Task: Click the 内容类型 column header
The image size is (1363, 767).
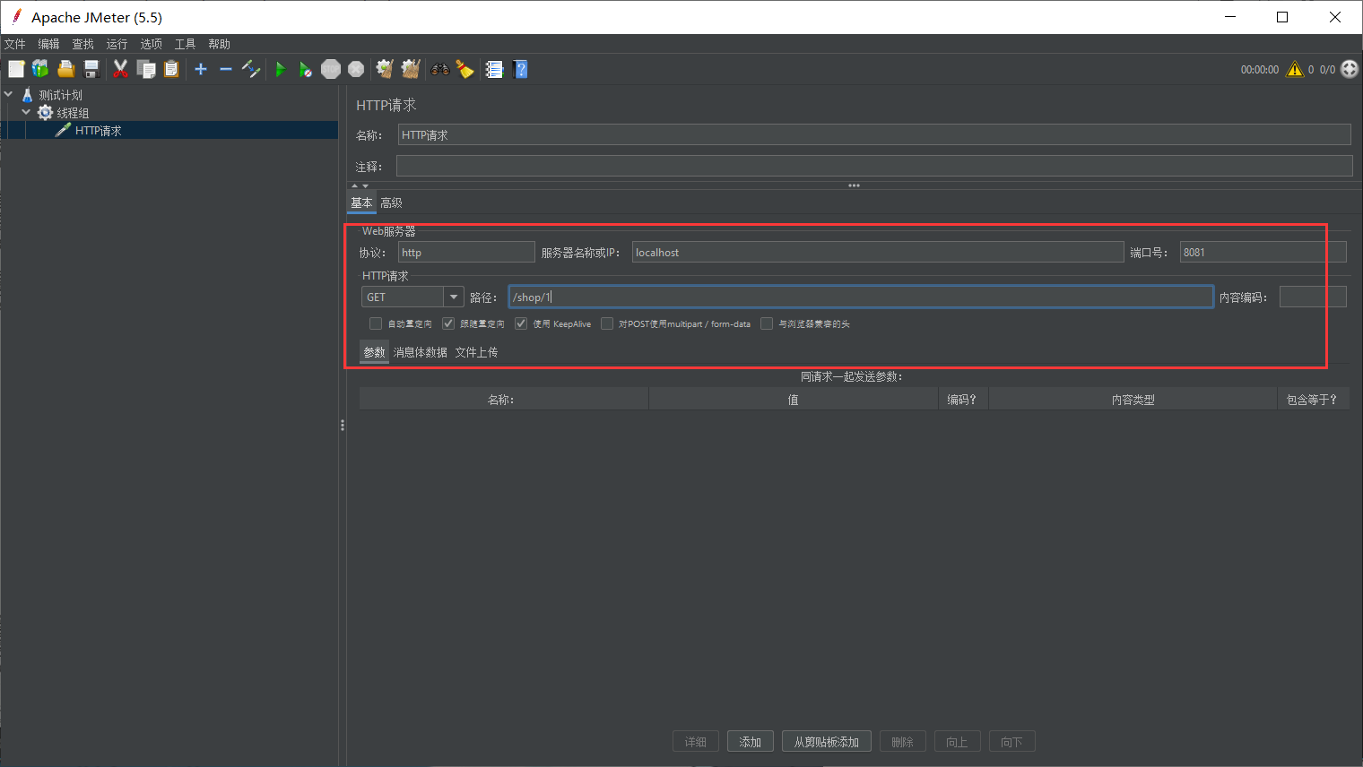Action: (1133, 400)
